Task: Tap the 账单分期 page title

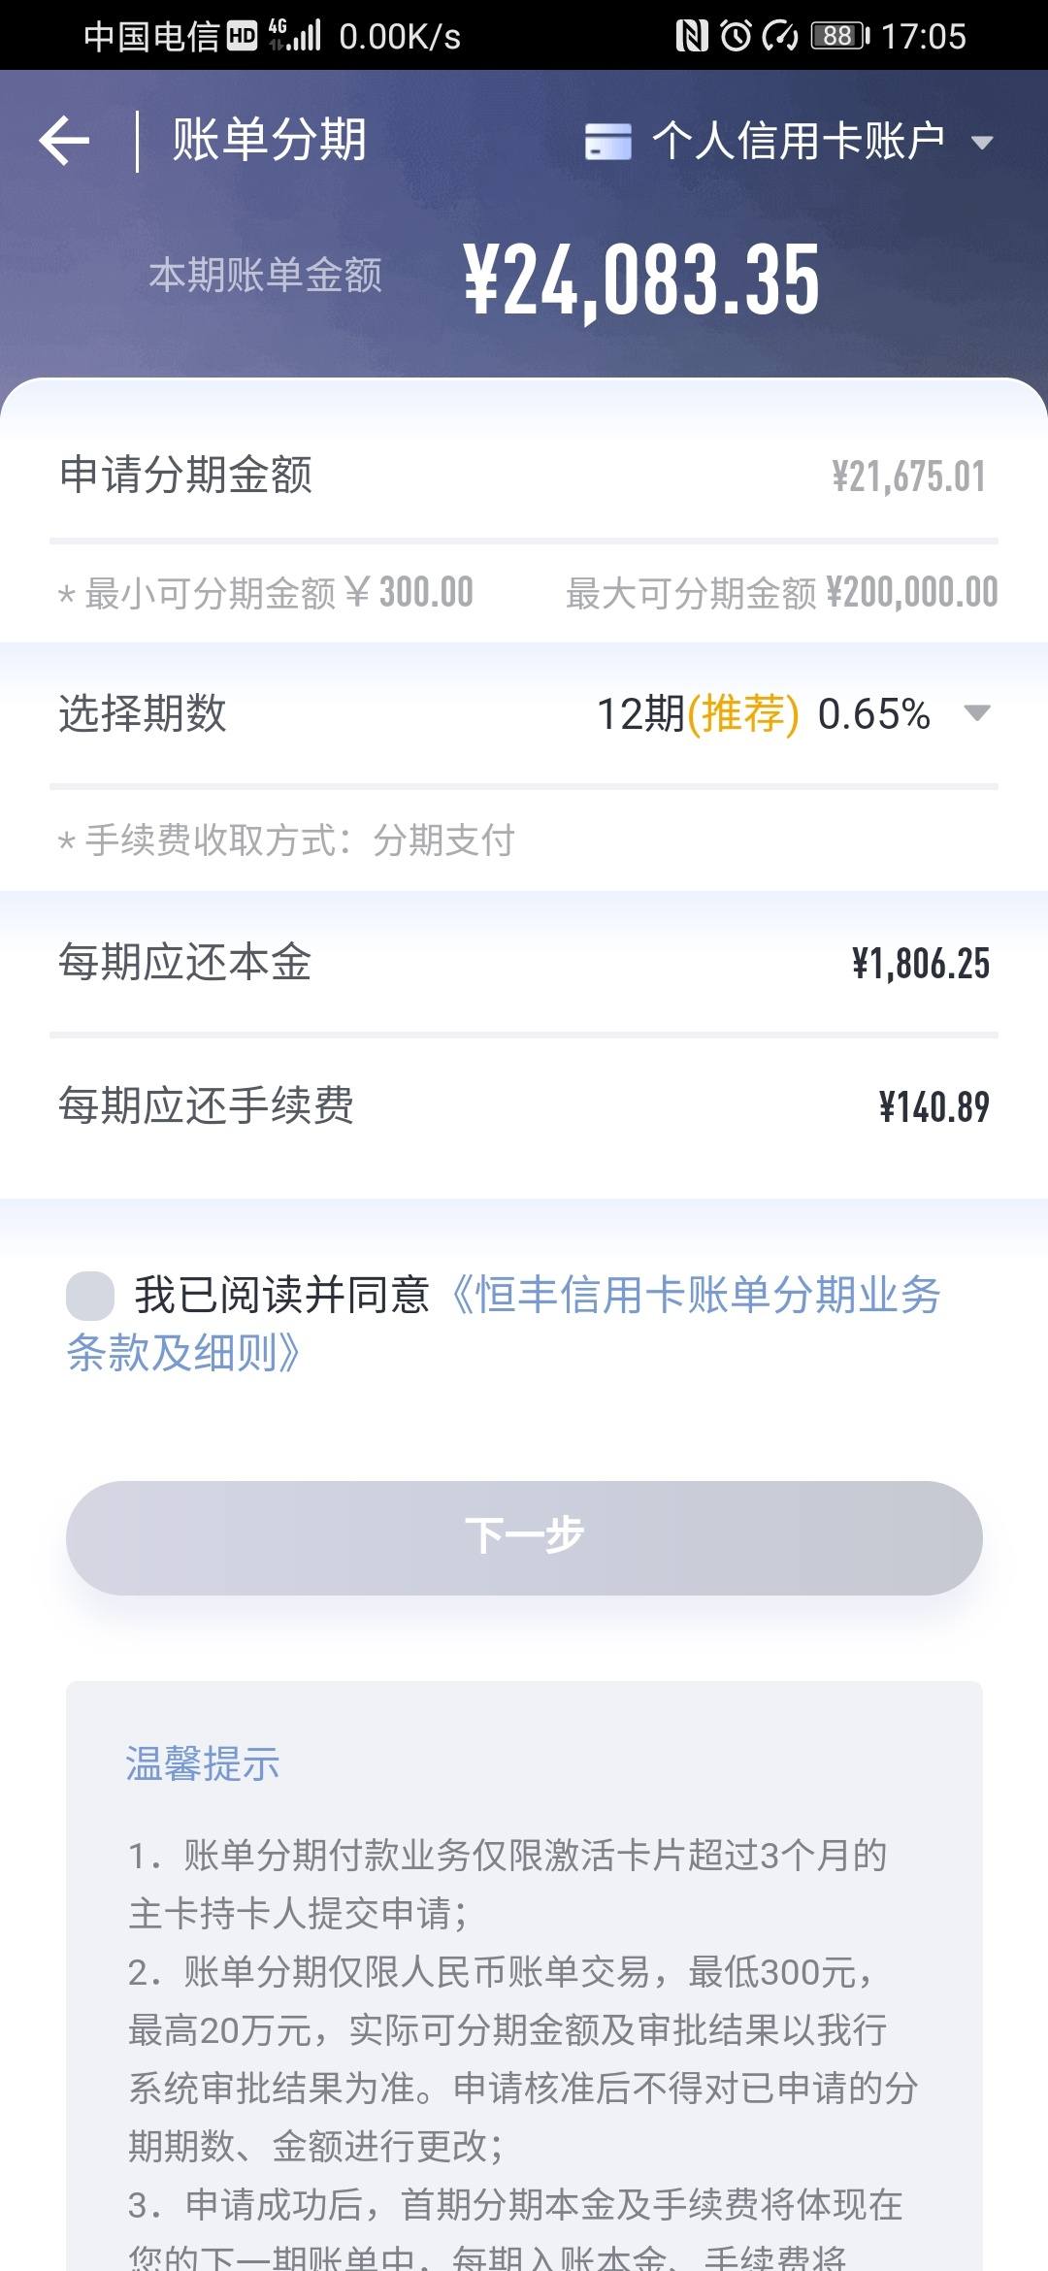Action: (270, 139)
